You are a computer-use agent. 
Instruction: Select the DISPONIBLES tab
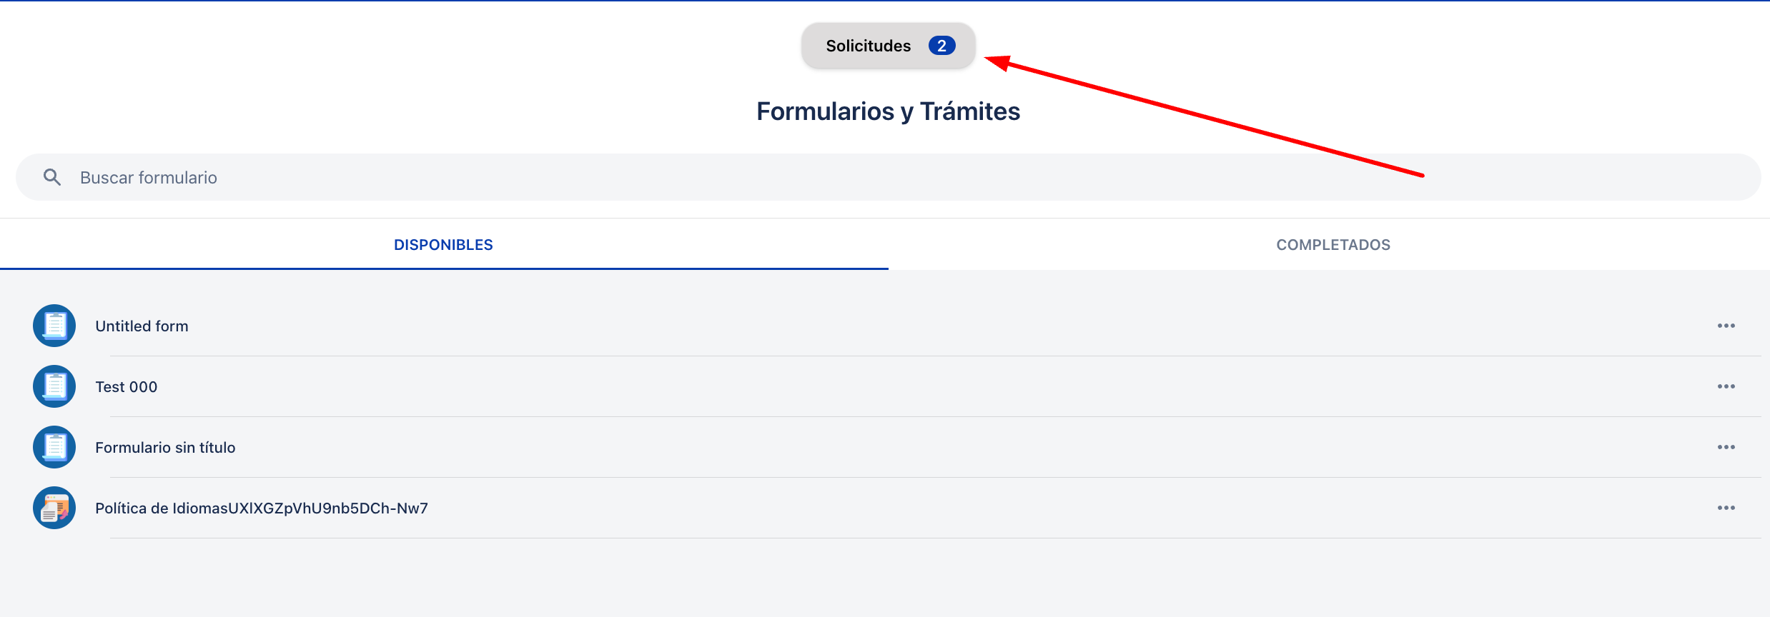point(443,245)
